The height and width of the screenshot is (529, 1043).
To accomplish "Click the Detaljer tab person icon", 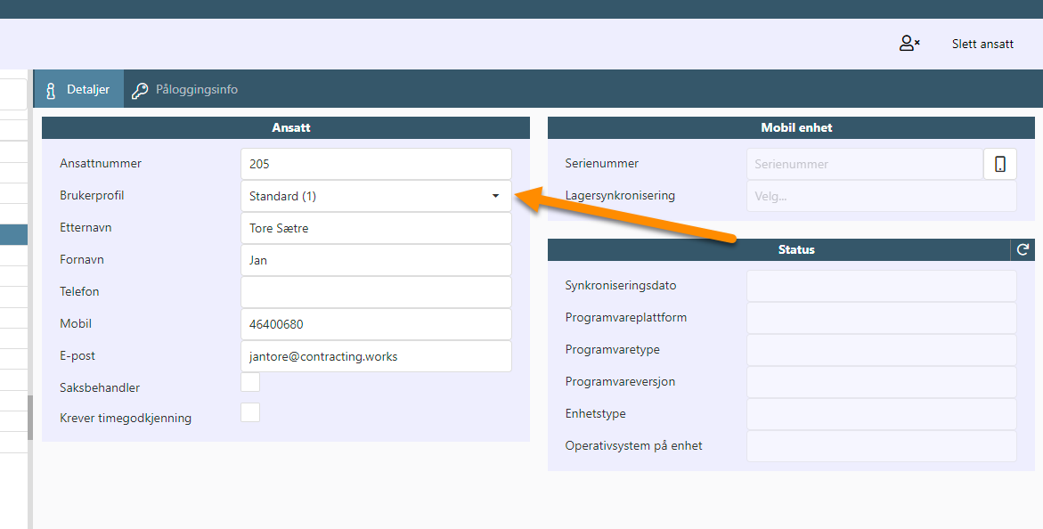I will pos(51,91).
